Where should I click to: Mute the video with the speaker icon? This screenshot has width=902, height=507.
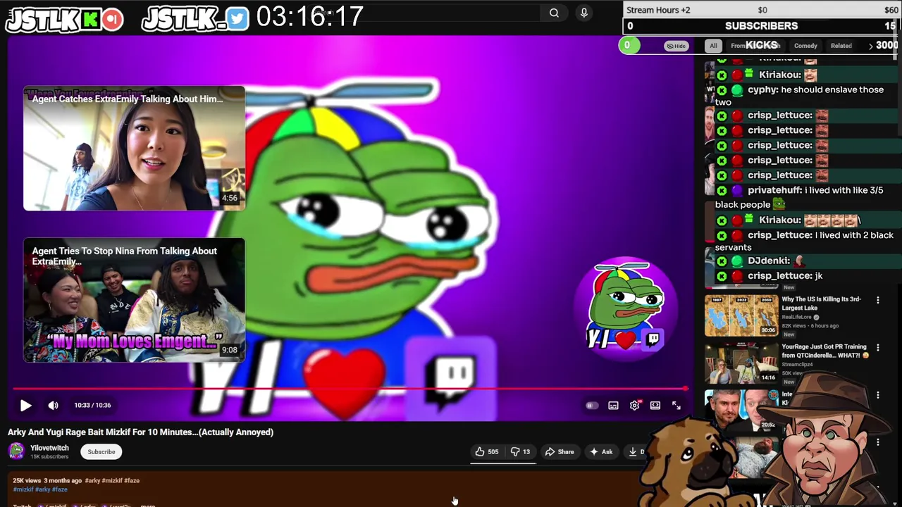54,406
